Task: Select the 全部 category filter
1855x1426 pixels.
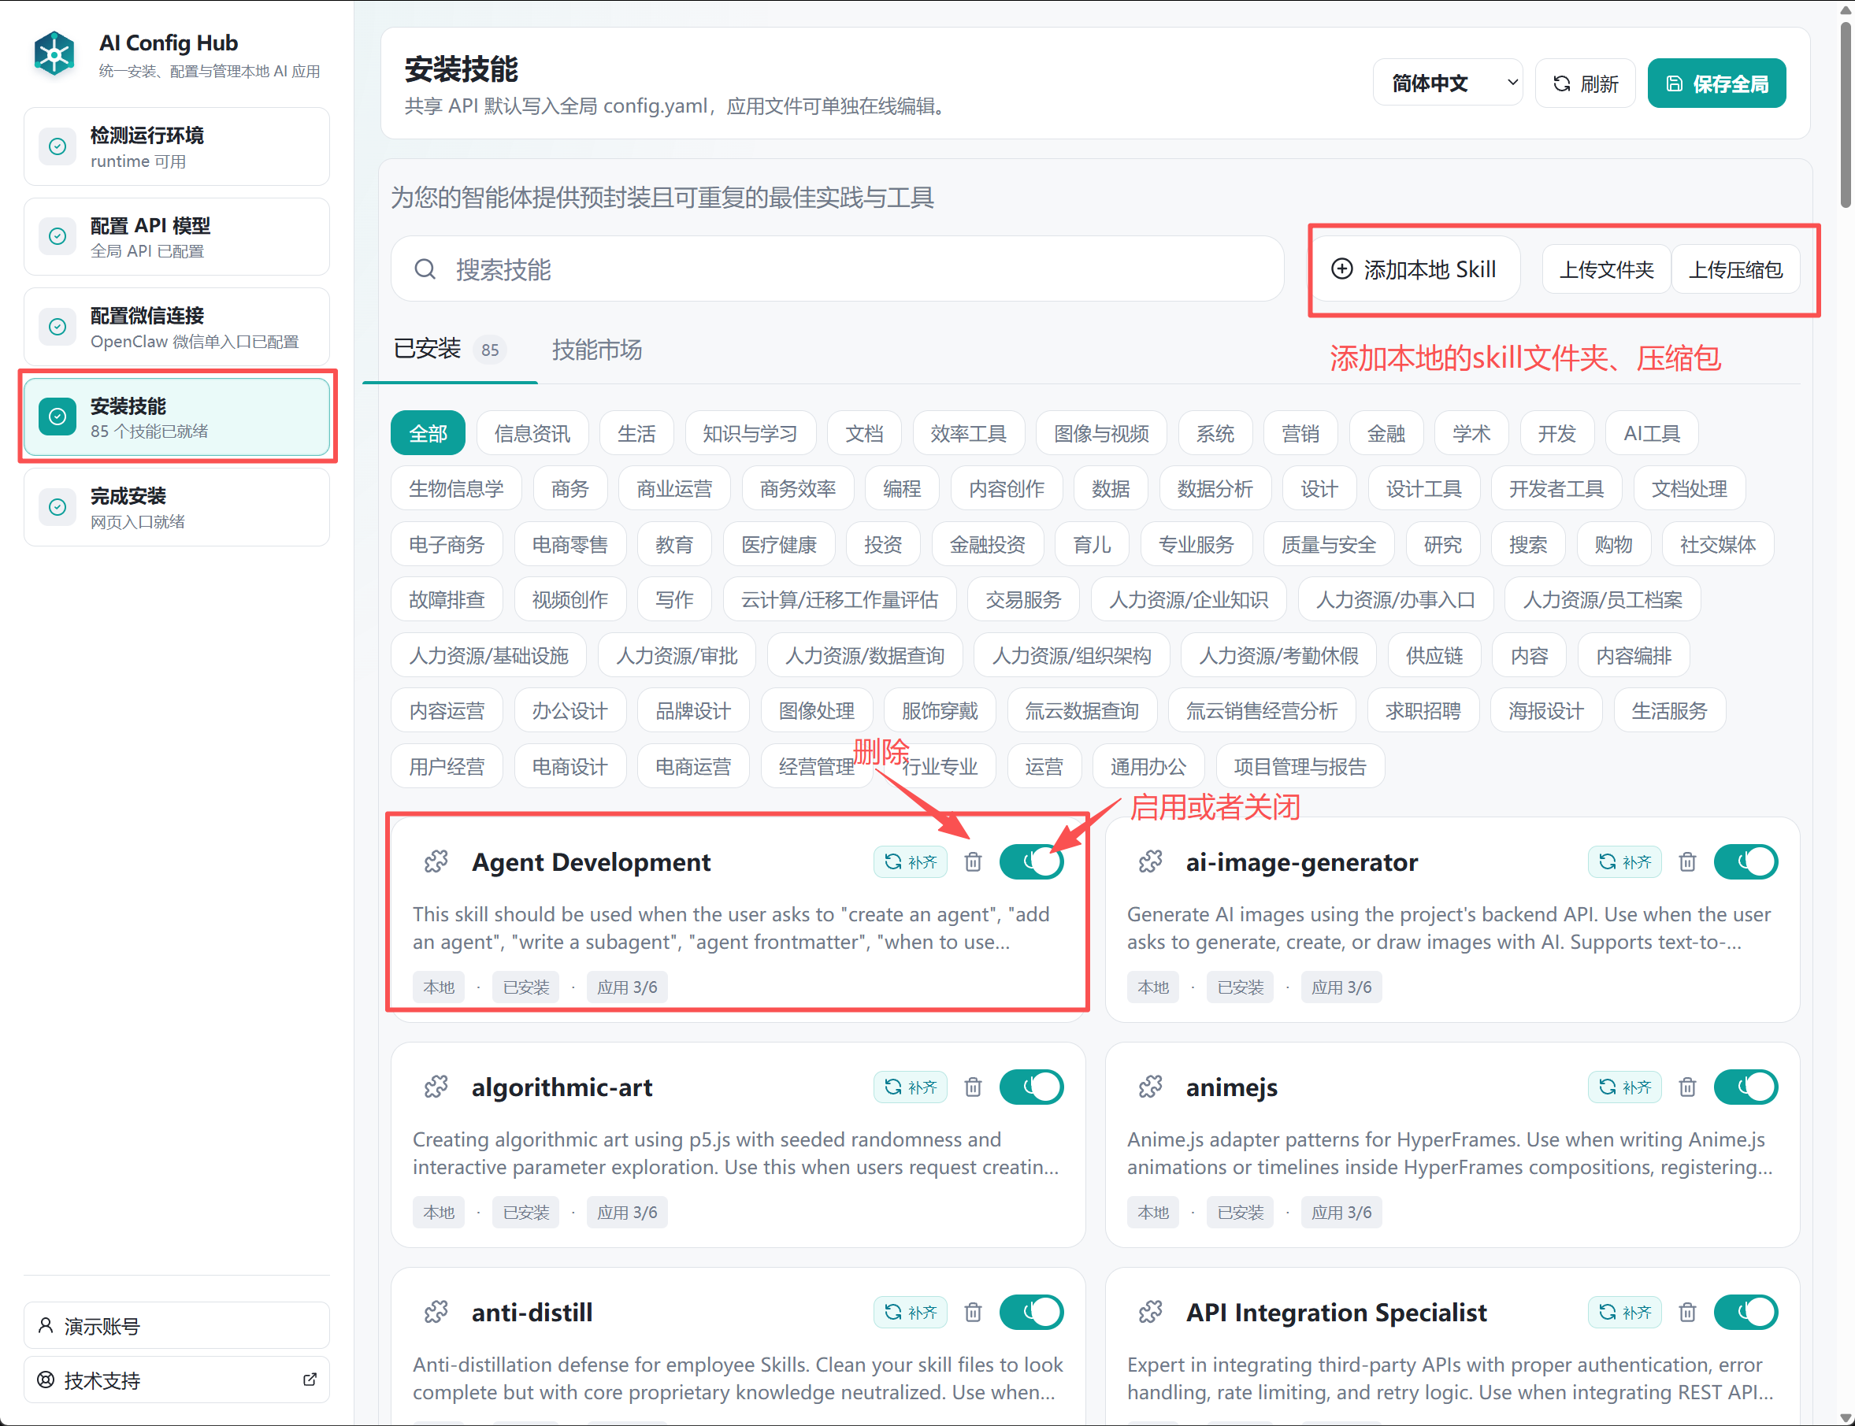Action: [x=428, y=434]
